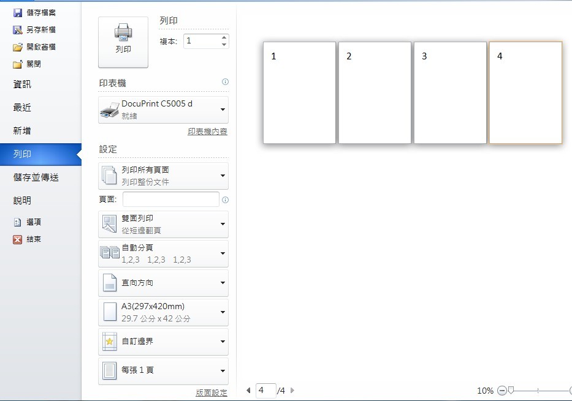Open the 1 Page Per Sheet (每張 1 頁) dropdown
Screen dimensions: 572x401
click(x=164, y=371)
